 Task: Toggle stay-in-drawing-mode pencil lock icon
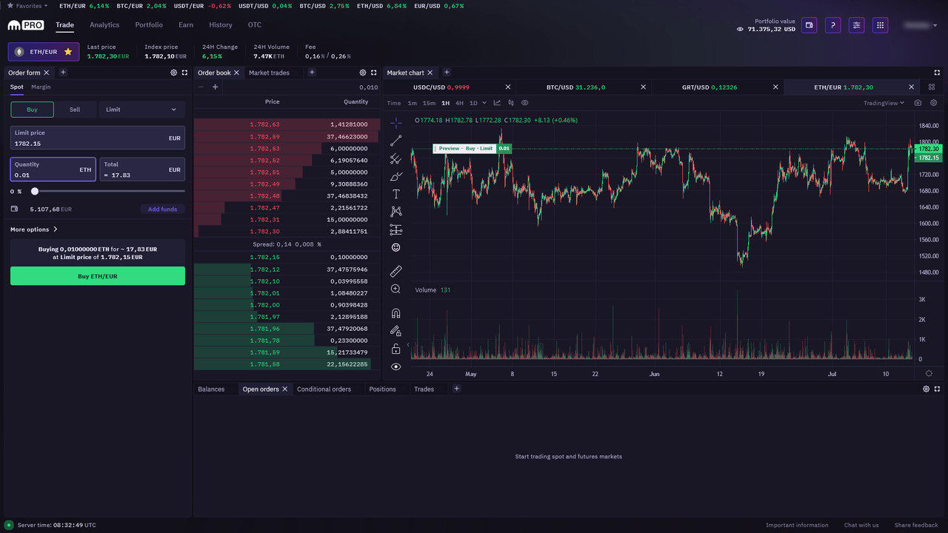(x=395, y=331)
